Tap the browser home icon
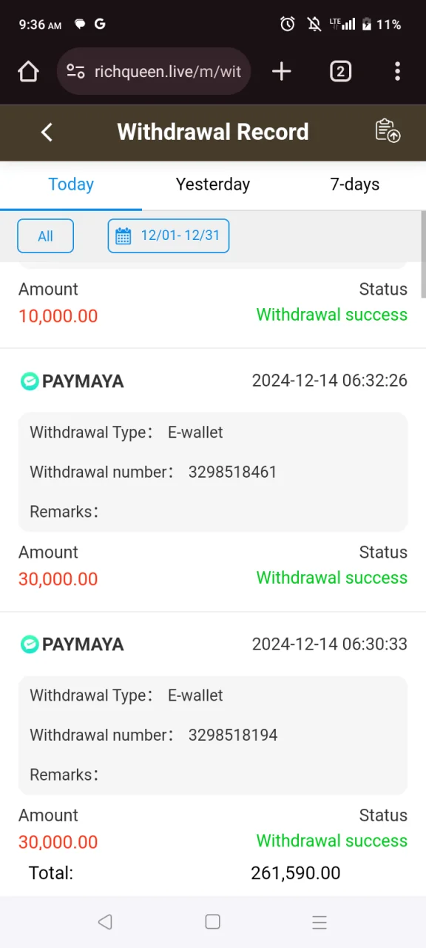426x948 pixels. [x=28, y=71]
